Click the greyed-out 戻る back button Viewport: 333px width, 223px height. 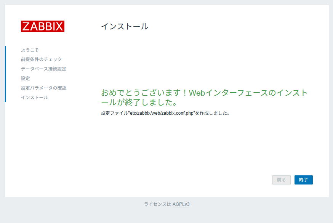pyautogui.click(x=282, y=180)
